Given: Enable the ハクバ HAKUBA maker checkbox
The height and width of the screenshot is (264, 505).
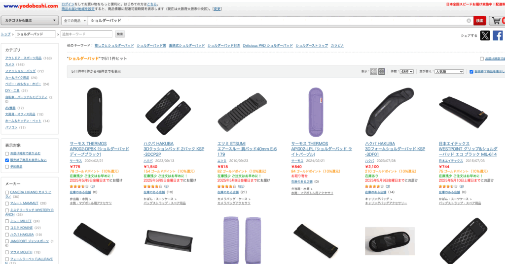Looking at the screenshot, I should [7, 235].
